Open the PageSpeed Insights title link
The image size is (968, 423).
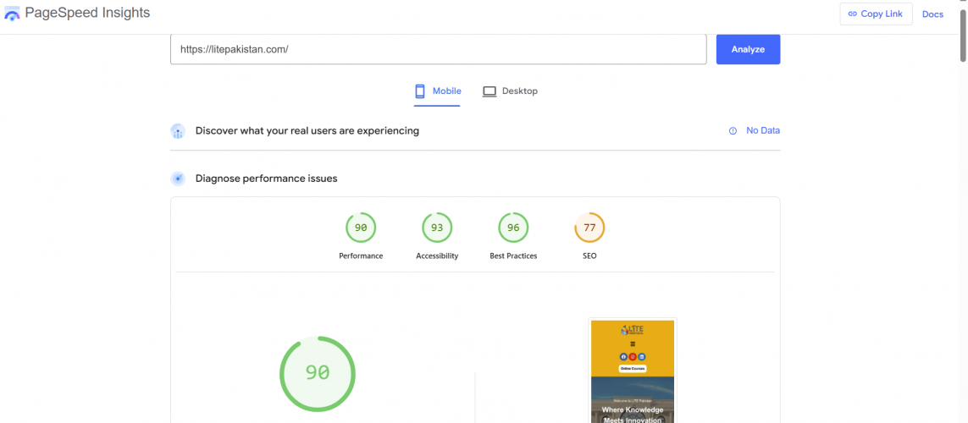click(x=88, y=13)
